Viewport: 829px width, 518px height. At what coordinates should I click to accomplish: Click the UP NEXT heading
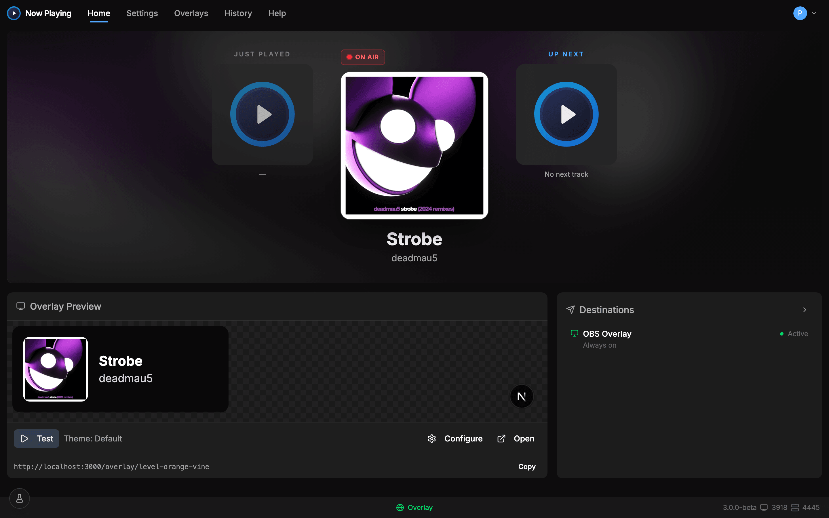[566, 54]
